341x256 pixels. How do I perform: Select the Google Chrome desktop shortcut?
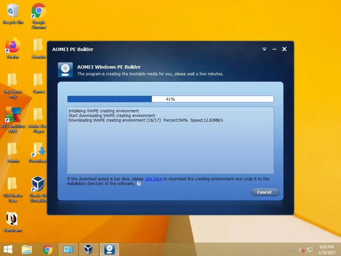pyautogui.click(x=39, y=16)
